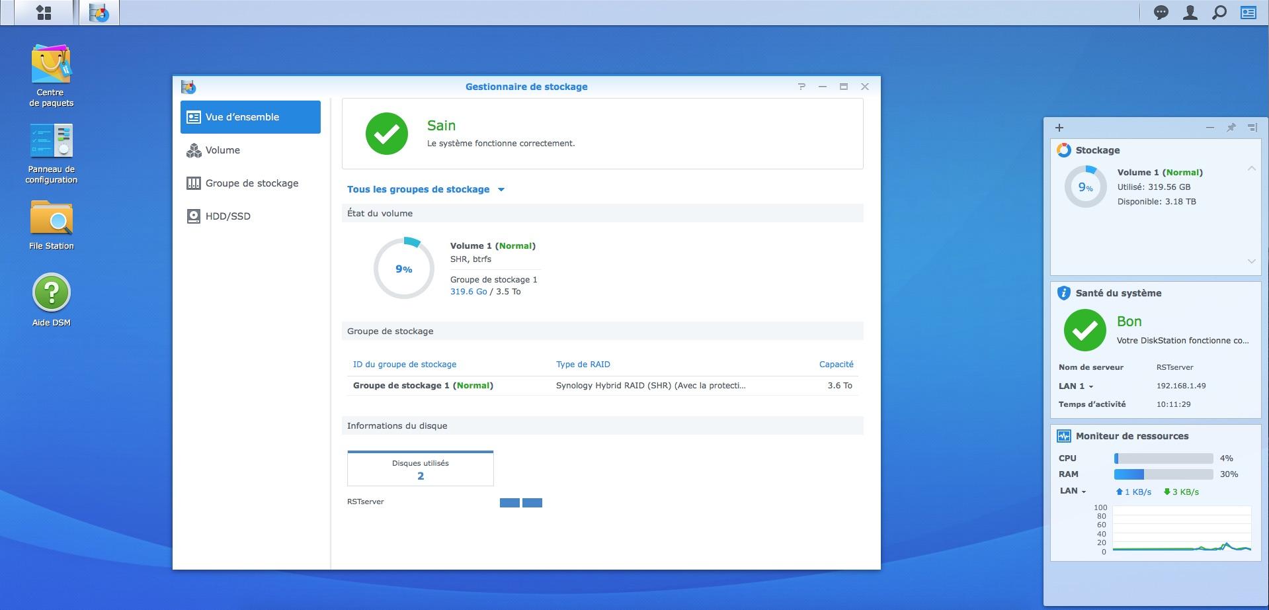This screenshot has width=1269, height=610.
Task: Select the Groupe de stockage 1 table row
Action: 602,386
